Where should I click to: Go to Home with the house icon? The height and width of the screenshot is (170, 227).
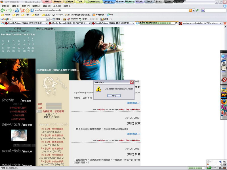point(28,10)
